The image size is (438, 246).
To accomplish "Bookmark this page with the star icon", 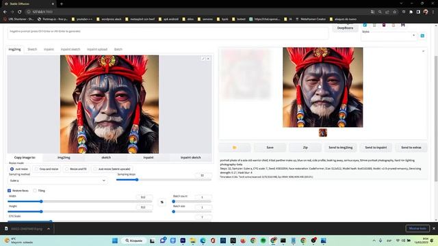I will 395,12.
